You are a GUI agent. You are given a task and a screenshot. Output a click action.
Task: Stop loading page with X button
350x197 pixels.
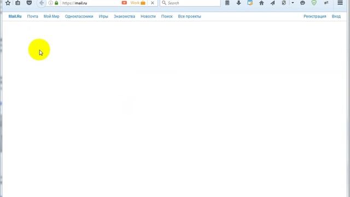point(153,3)
